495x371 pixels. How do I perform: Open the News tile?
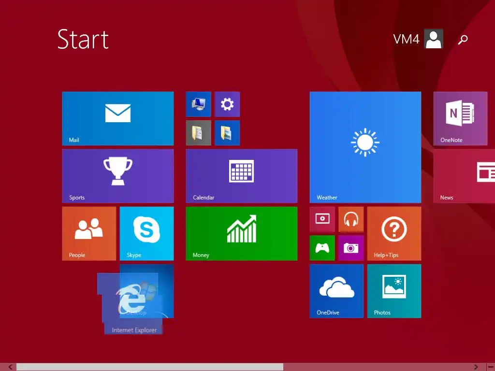point(464,176)
